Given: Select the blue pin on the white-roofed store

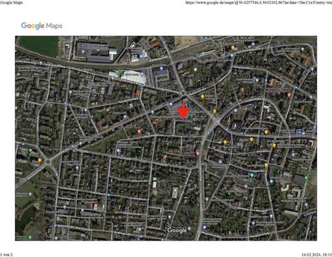Looking at the screenshot, I should pos(142,74).
